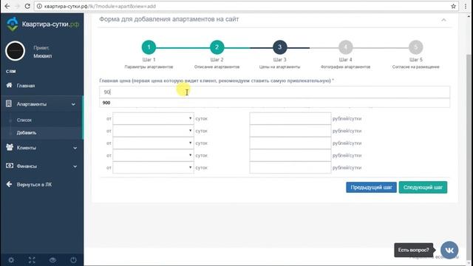Expand the Клиенты menu chevron
This screenshot has width=473, height=266.
75,148
